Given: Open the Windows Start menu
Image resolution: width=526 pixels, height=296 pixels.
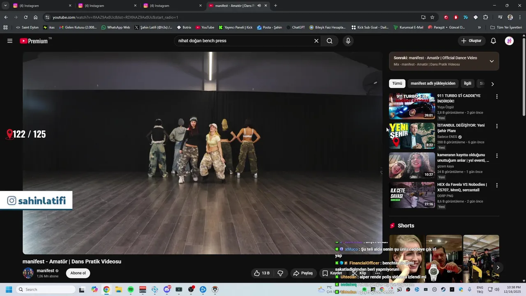Looking at the screenshot, I should (9, 289).
